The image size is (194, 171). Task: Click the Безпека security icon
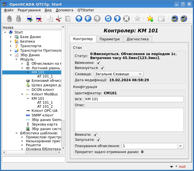pos(16,41)
